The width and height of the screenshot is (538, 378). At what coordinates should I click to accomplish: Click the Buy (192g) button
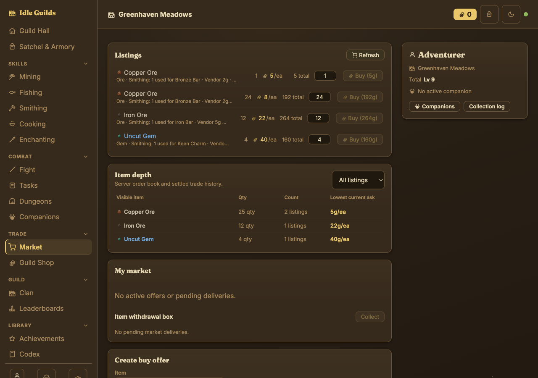(x=360, y=97)
